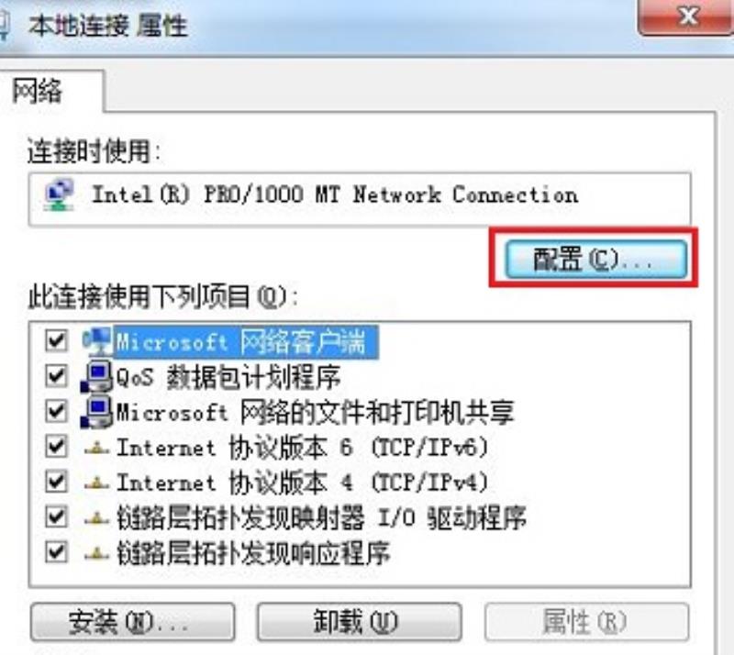Image resolution: width=734 pixels, height=655 pixels.
Task: Select the 网络 tab
Action: click(38, 91)
